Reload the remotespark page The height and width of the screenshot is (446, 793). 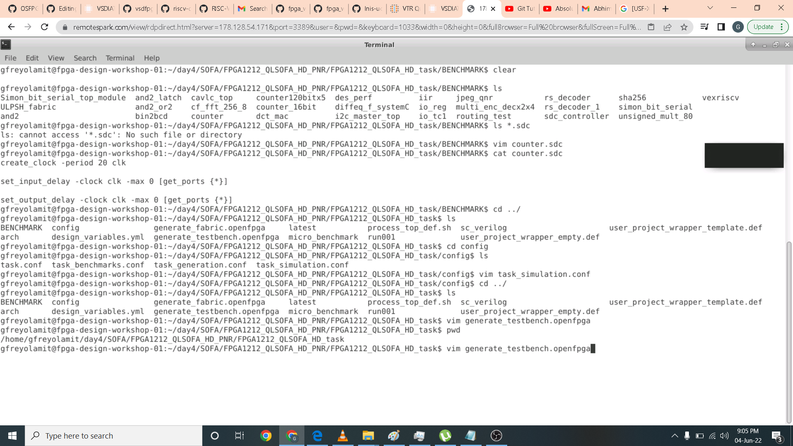click(45, 27)
